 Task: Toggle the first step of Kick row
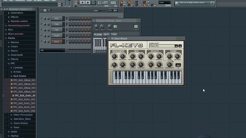click(70, 18)
